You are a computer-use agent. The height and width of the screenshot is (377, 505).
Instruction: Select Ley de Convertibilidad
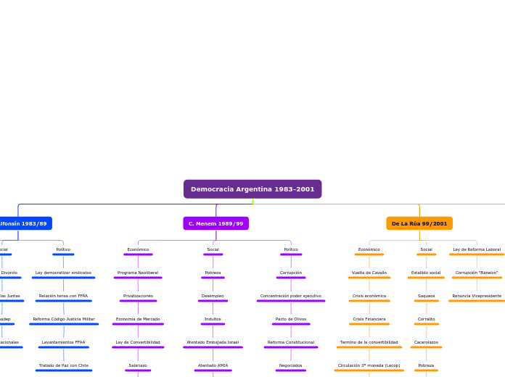point(138,342)
